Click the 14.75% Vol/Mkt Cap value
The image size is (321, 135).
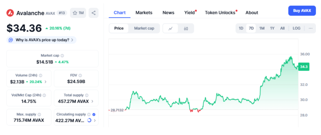pyautogui.click(x=29, y=101)
